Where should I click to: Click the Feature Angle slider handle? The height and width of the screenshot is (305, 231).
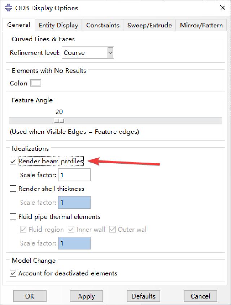(59, 121)
